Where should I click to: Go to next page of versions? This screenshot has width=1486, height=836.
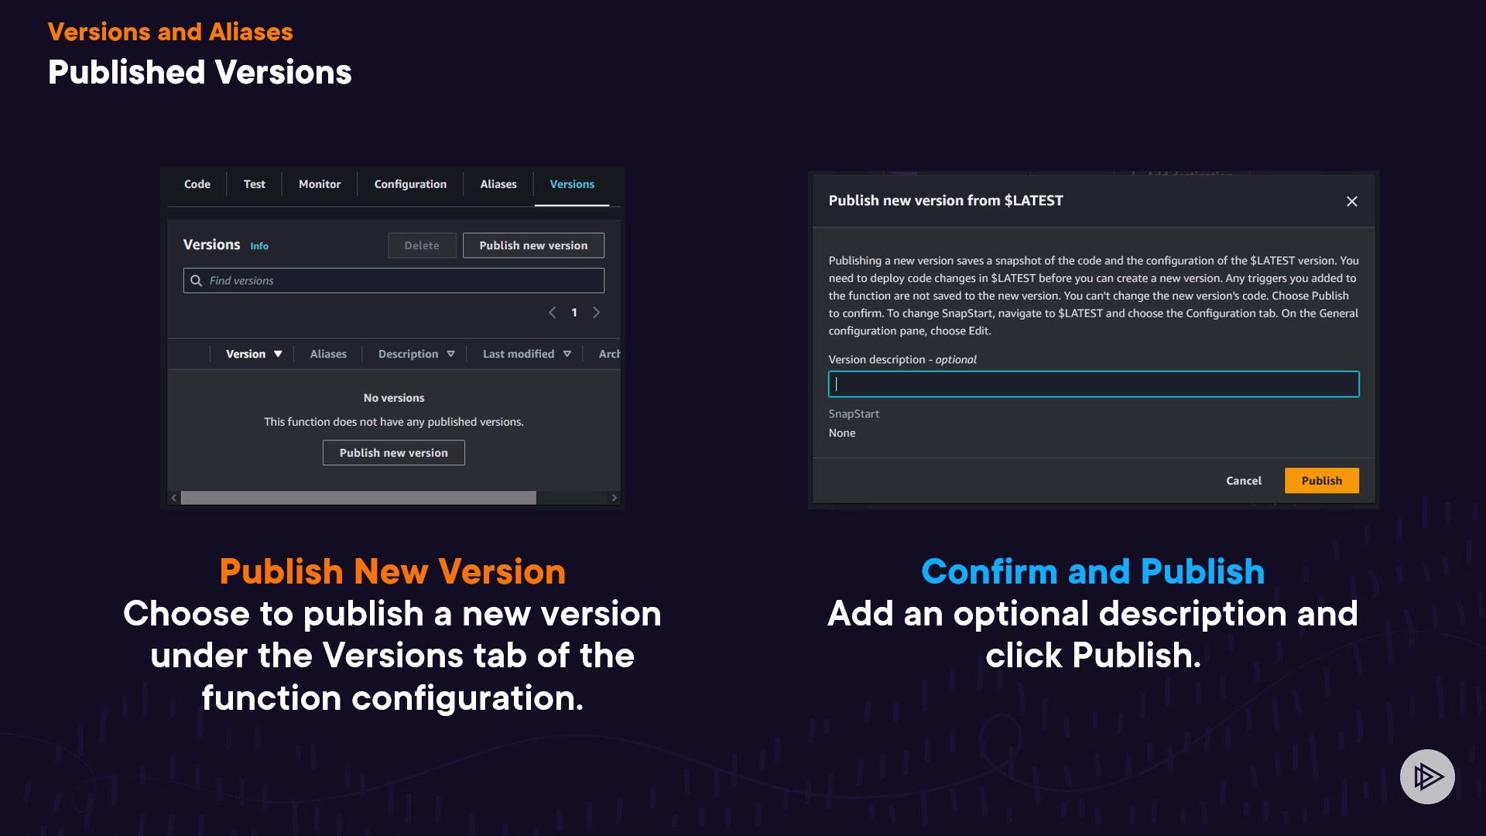(596, 313)
